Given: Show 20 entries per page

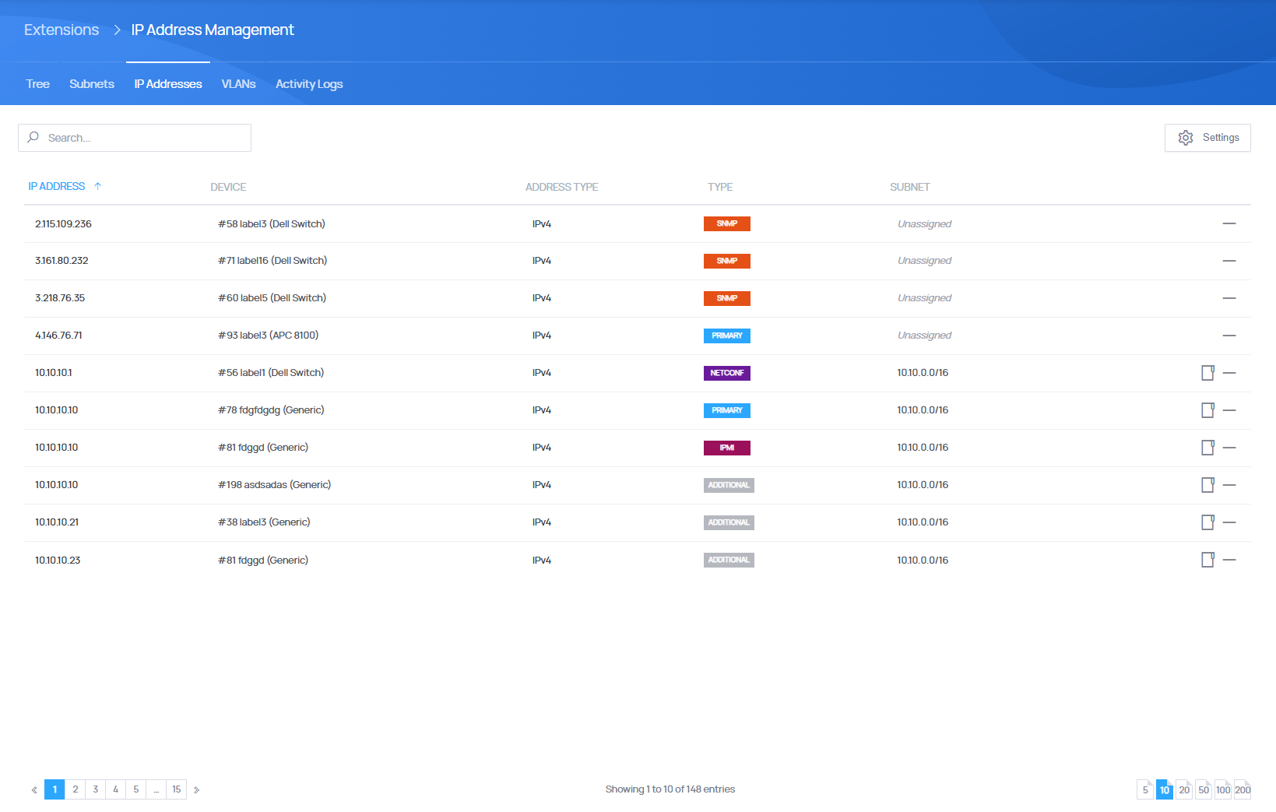Looking at the screenshot, I should coord(1184,789).
